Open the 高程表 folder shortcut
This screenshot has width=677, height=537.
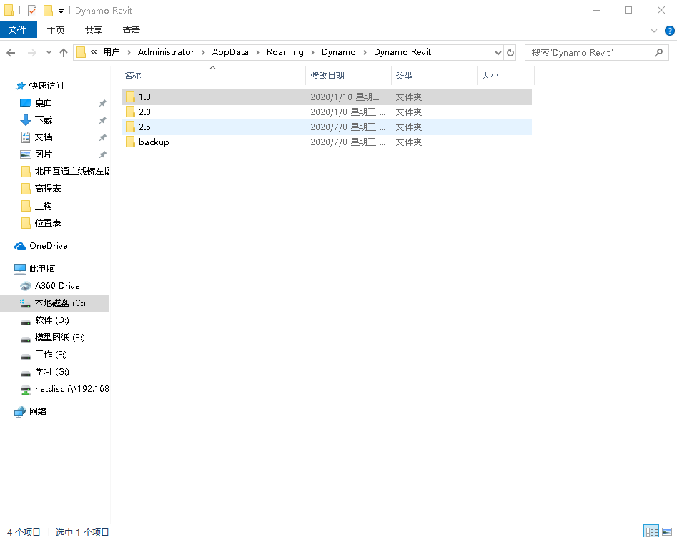pos(47,189)
